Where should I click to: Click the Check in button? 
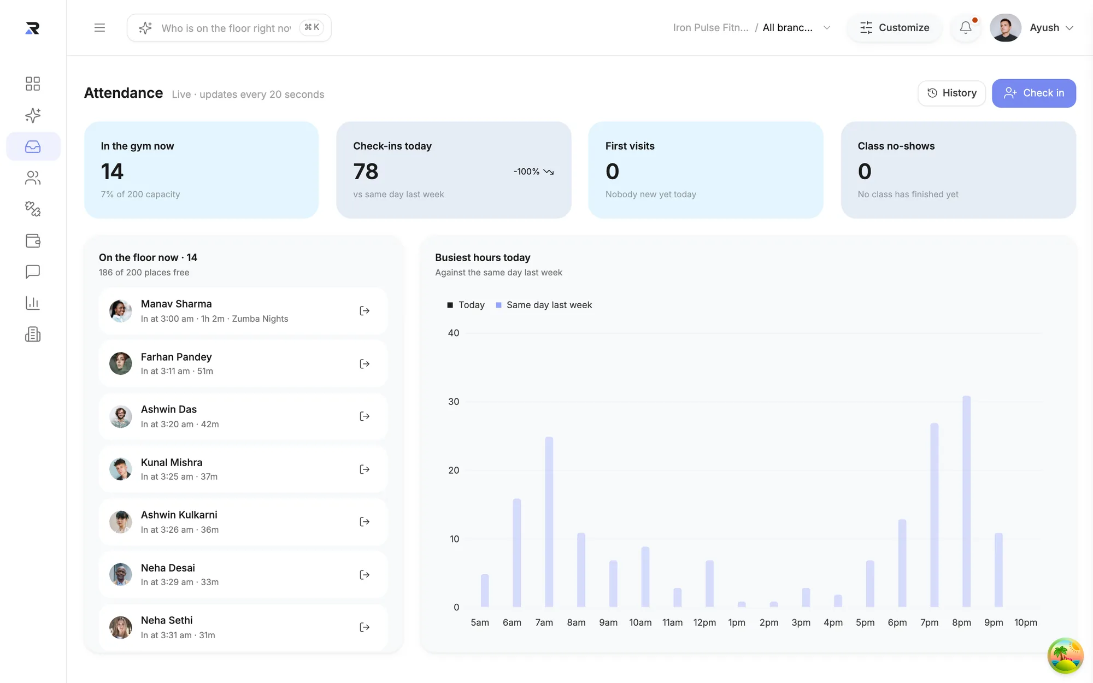pos(1034,93)
